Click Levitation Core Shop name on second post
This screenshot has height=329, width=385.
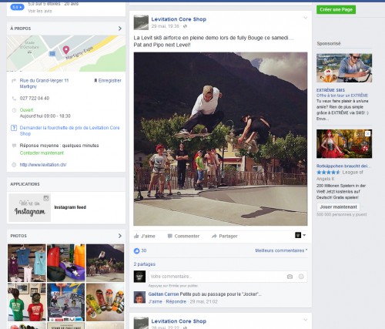click(179, 321)
